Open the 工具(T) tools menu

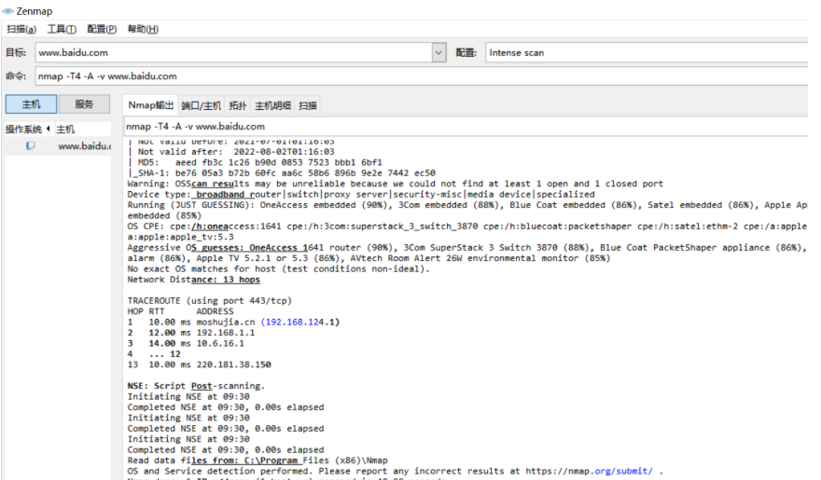62,29
